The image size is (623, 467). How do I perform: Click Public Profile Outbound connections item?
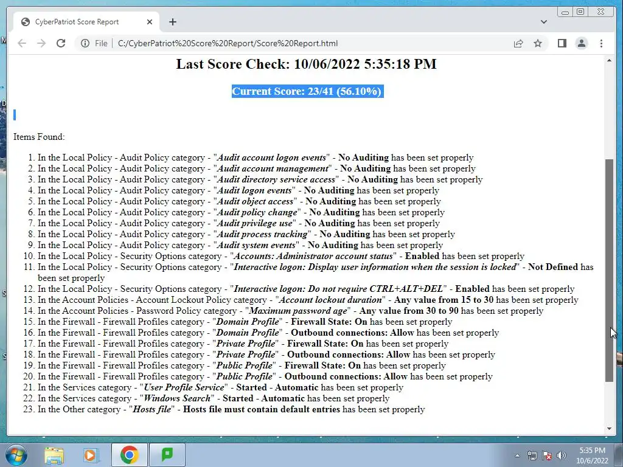coord(265,376)
